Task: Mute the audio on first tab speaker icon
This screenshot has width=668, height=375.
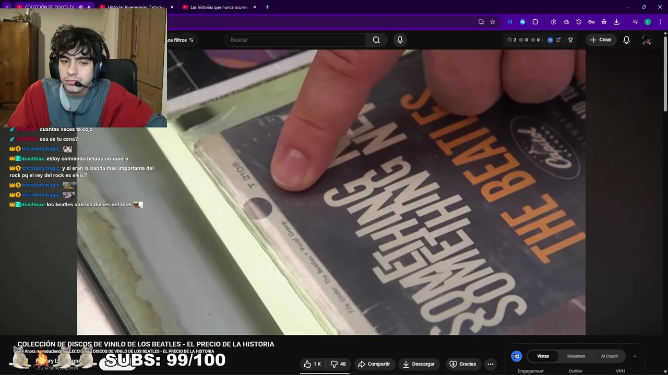Action: pos(80,7)
